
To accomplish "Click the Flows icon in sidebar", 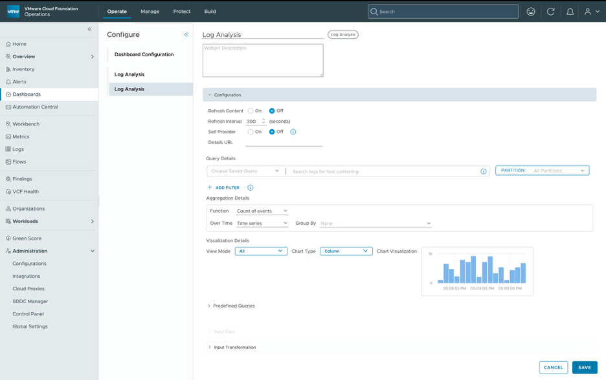I will point(8,162).
